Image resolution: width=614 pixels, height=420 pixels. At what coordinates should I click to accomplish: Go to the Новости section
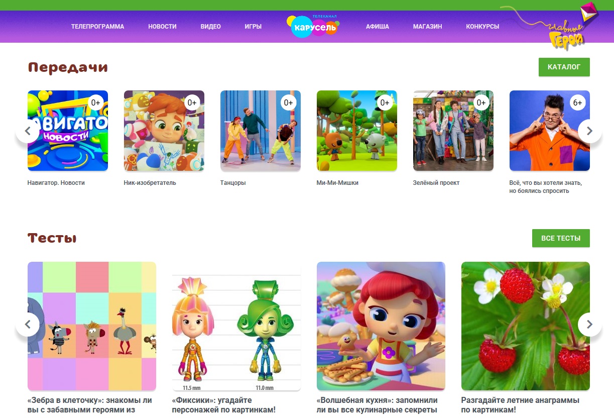[x=162, y=27]
